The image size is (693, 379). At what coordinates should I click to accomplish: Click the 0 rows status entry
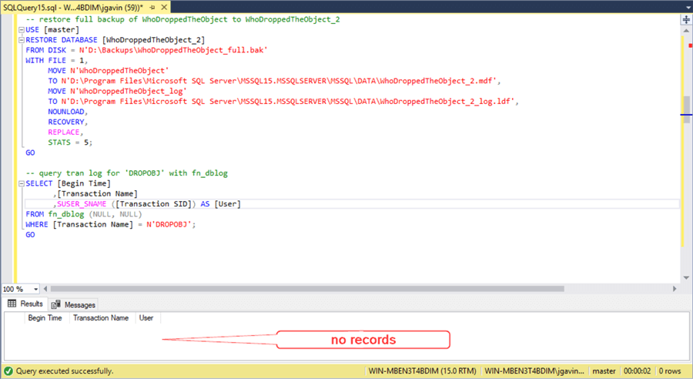coord(670,371)
